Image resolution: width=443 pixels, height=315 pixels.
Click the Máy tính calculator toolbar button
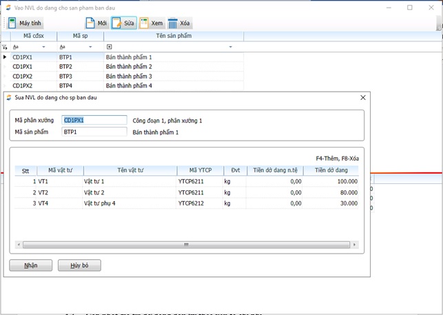coord(25,23)
